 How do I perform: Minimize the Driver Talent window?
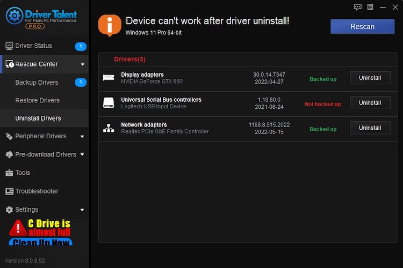[383, 7]
